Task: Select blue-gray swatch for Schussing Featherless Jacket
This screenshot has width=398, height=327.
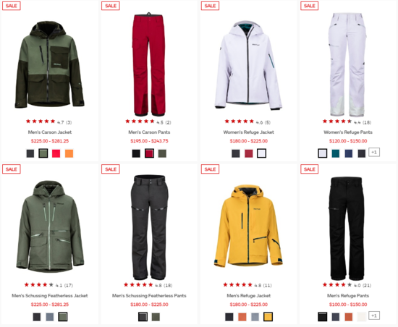Action: pyautogui.click(x=50, y=317)
